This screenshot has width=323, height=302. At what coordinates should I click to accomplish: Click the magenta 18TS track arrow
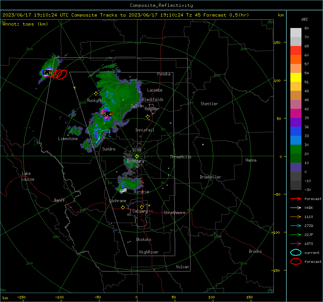[x=296, y=244]
